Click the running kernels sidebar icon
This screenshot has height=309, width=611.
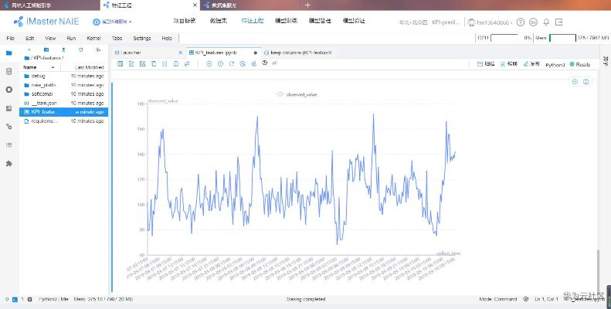9,90
